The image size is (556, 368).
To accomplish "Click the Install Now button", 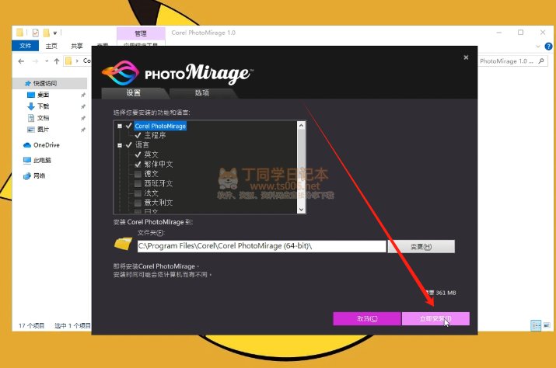I will pyautogui.click(x=435, y=319).
